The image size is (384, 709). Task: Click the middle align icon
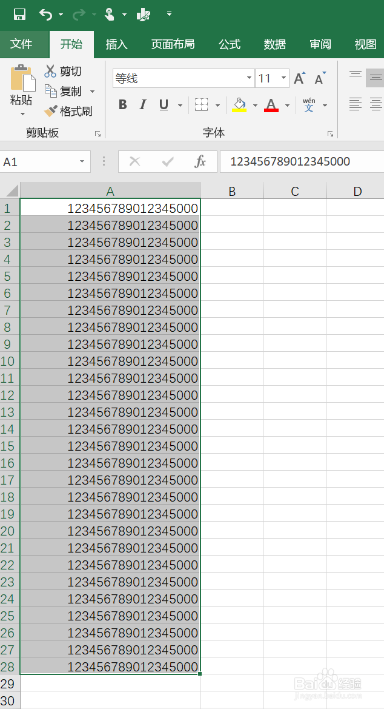tap(376, 77)
